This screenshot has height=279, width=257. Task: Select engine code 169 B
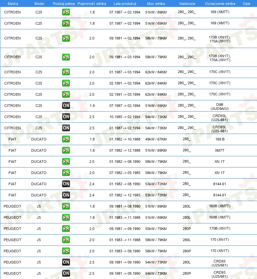tap(220, 139)
